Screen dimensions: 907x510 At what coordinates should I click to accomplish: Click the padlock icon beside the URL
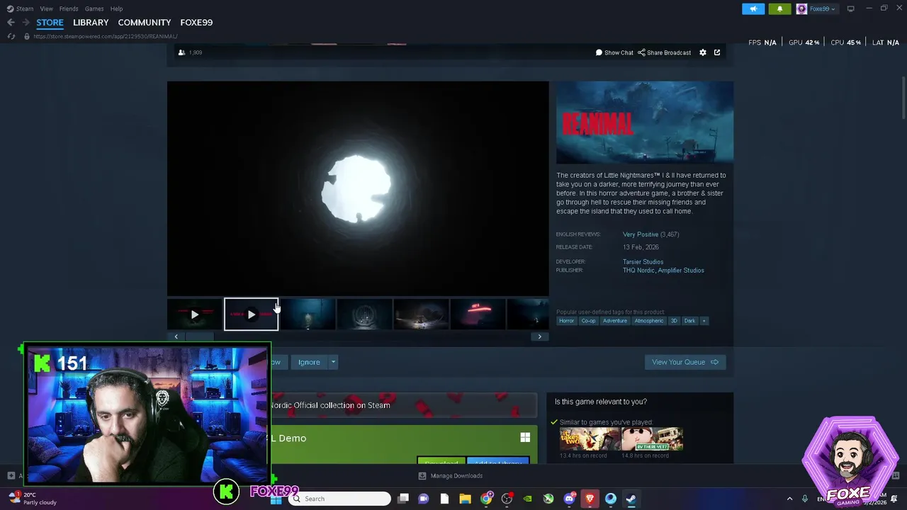[27, 36]
